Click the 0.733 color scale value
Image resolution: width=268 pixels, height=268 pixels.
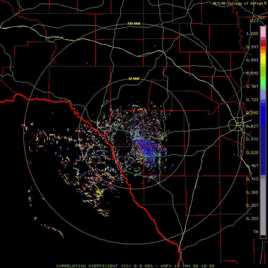pos(252,100)
